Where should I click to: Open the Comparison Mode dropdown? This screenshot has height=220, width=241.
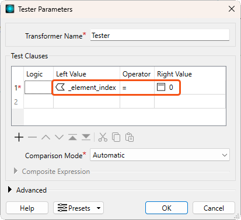click(x=160, y=155)
